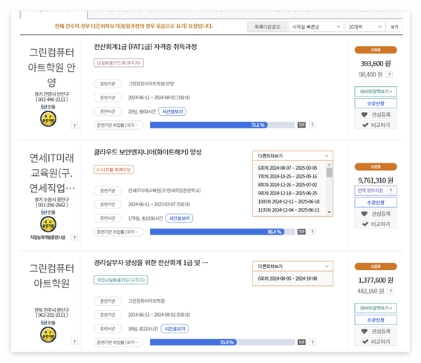This screenshot has height=363, width=421.
Task: Click the K-디지털 트레이닝 tag
Action: [114, 170]
